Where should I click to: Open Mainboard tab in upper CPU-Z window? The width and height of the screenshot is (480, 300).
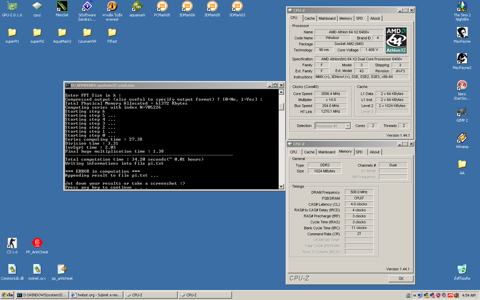[x=327, y=18]
